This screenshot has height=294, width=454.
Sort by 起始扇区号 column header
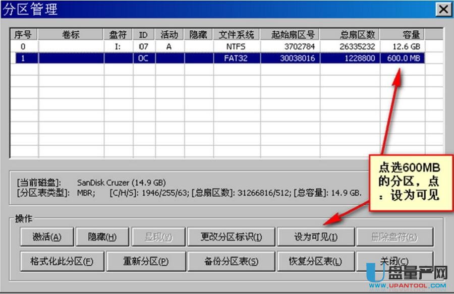pos(290,34)
